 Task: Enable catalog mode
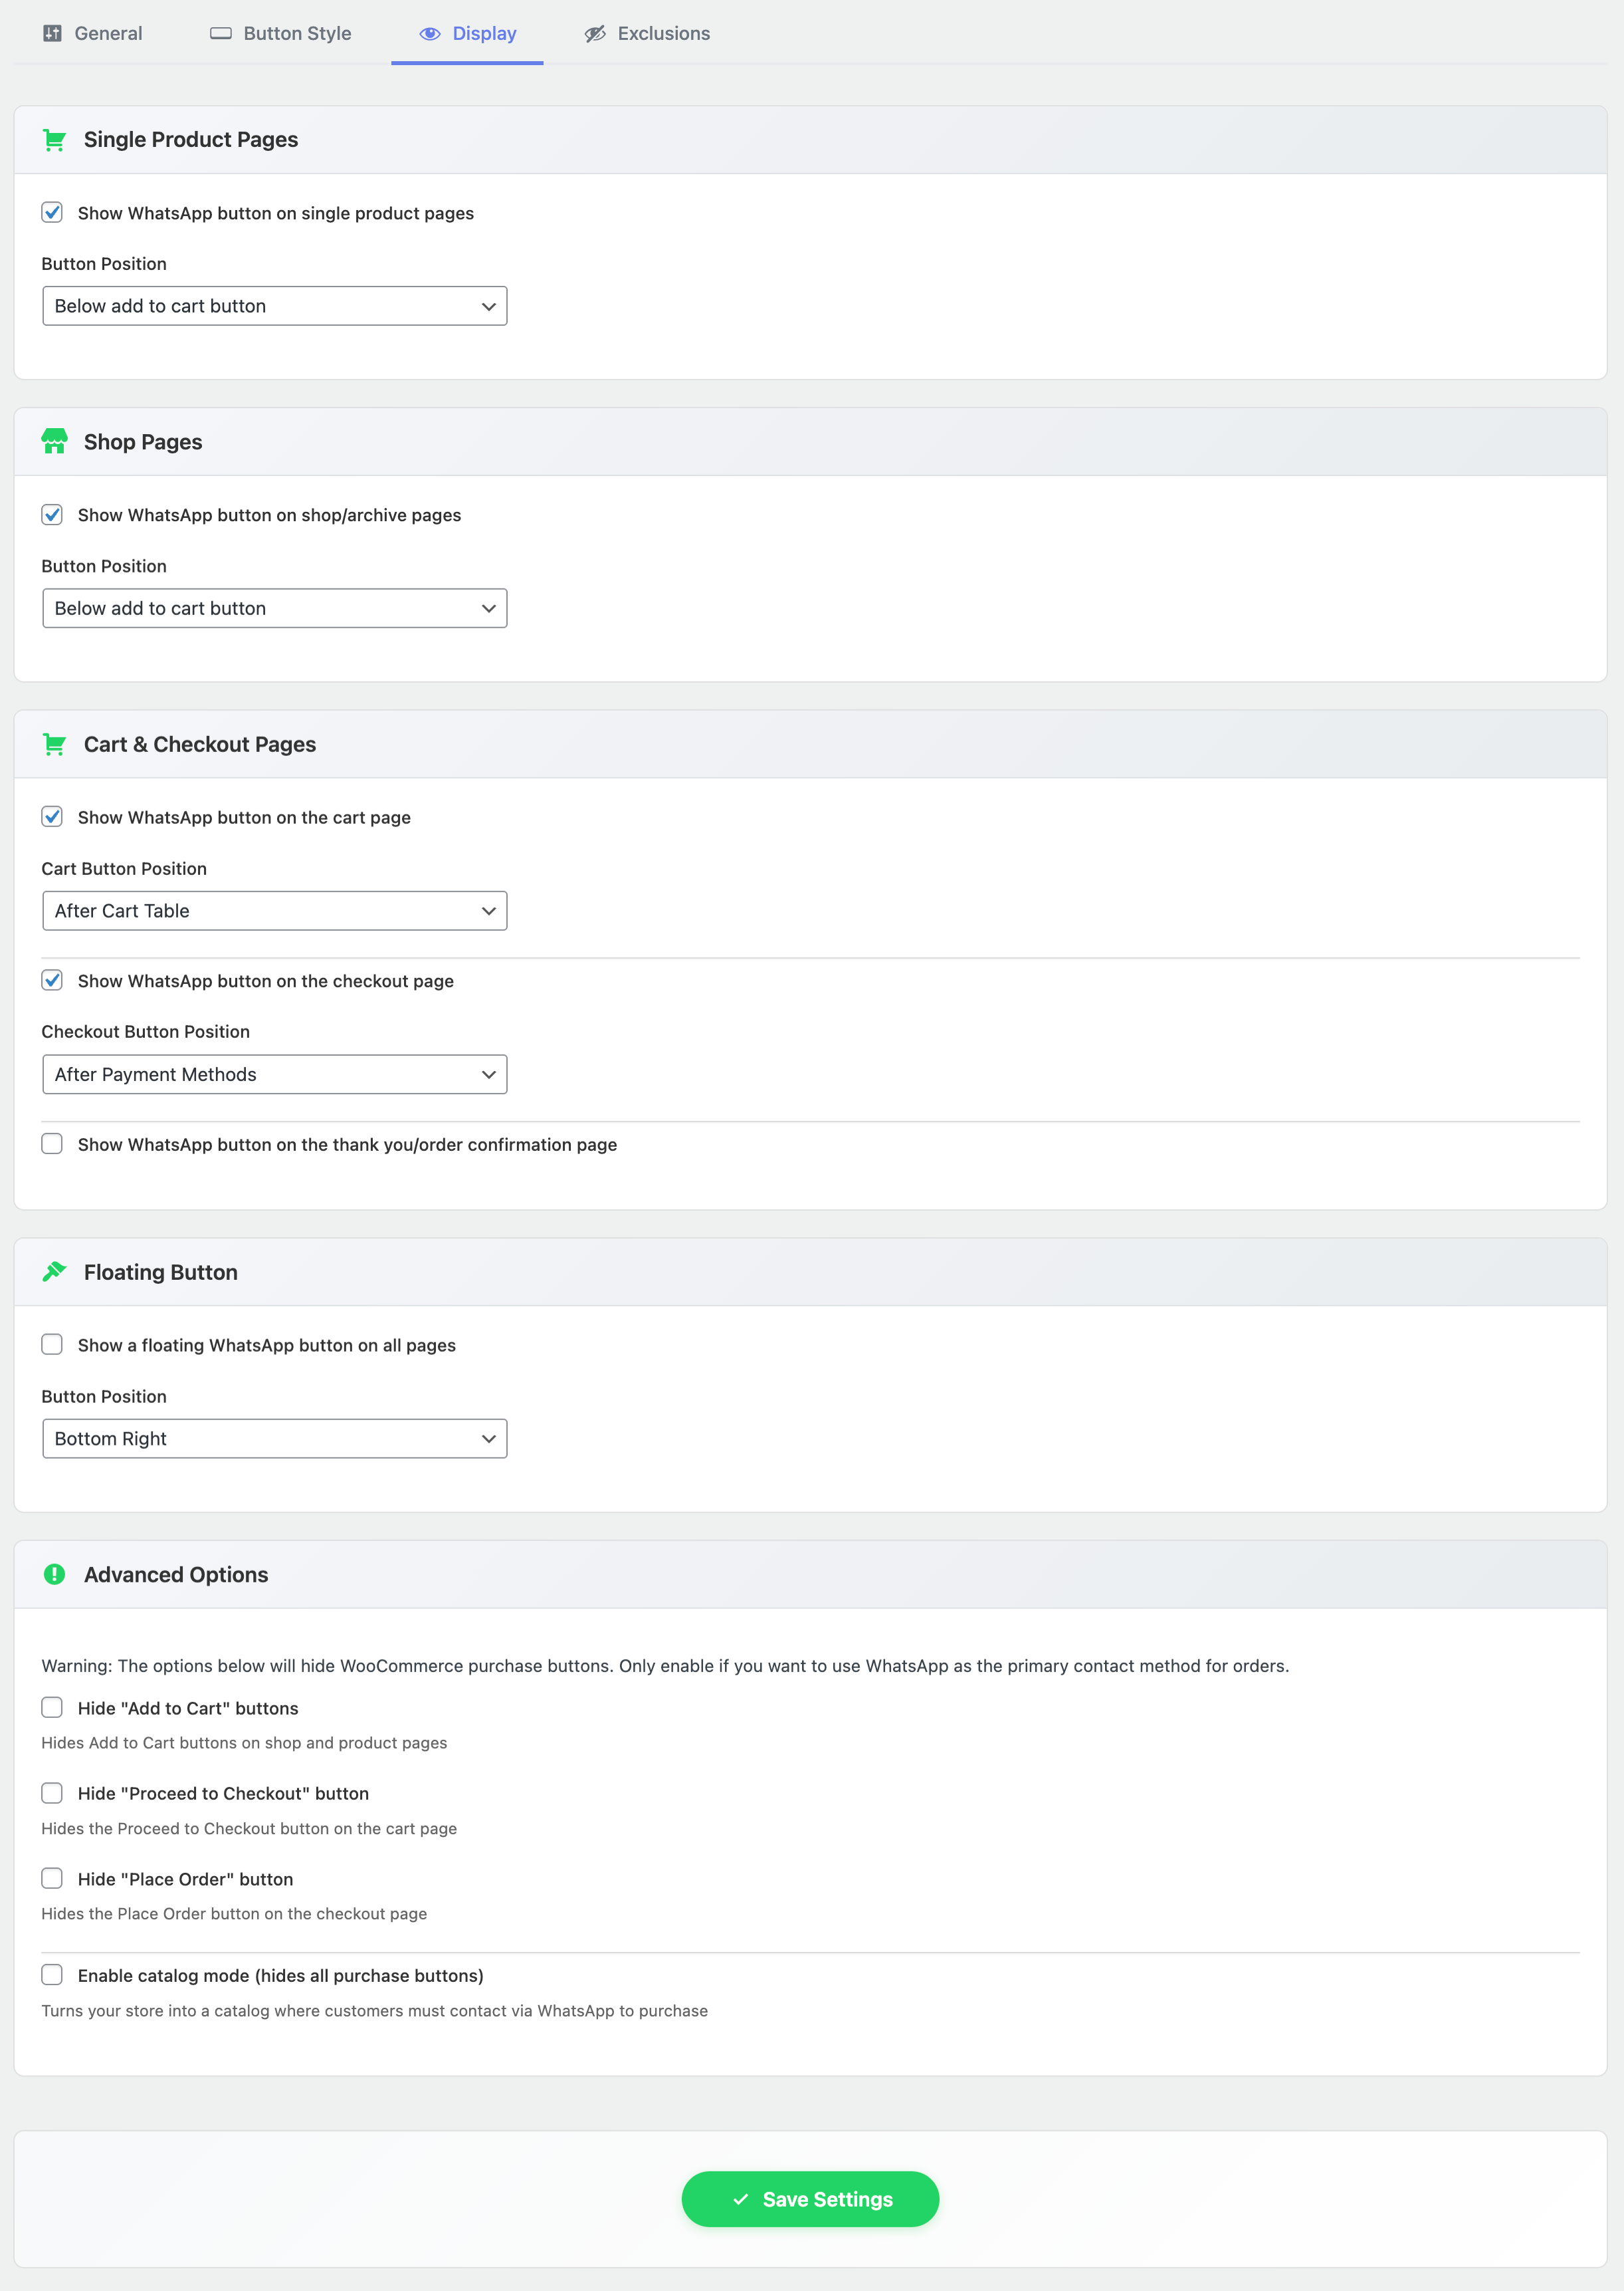pyautogui.click(x=52, y=1975)
